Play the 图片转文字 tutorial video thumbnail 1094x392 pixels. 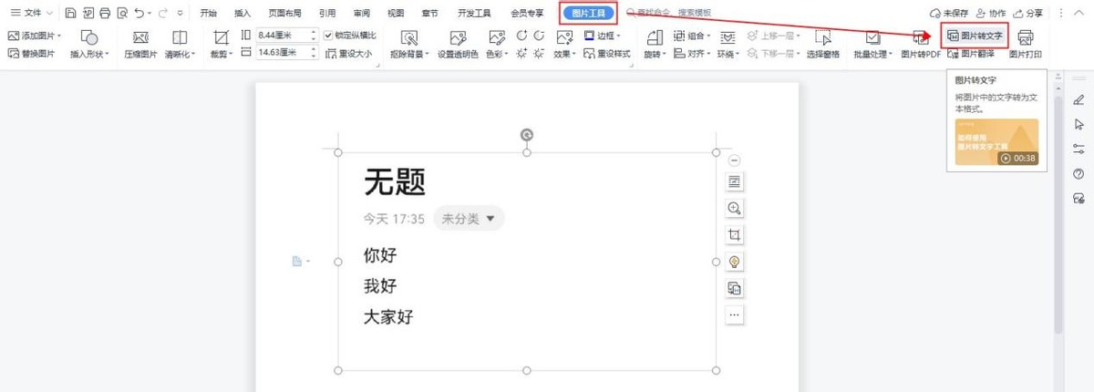pyautogui.click(x=996, y=142)
